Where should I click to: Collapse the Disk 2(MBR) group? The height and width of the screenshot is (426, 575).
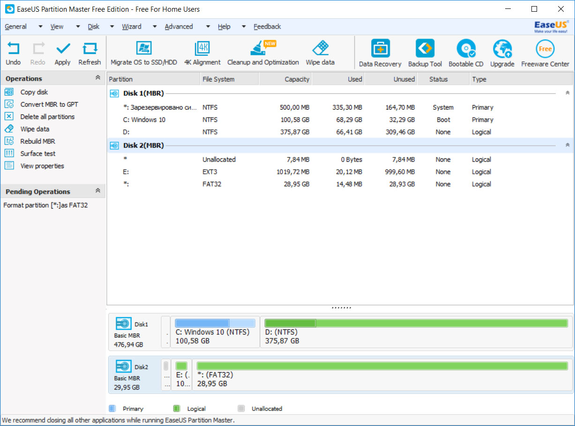tap(567, 145)
